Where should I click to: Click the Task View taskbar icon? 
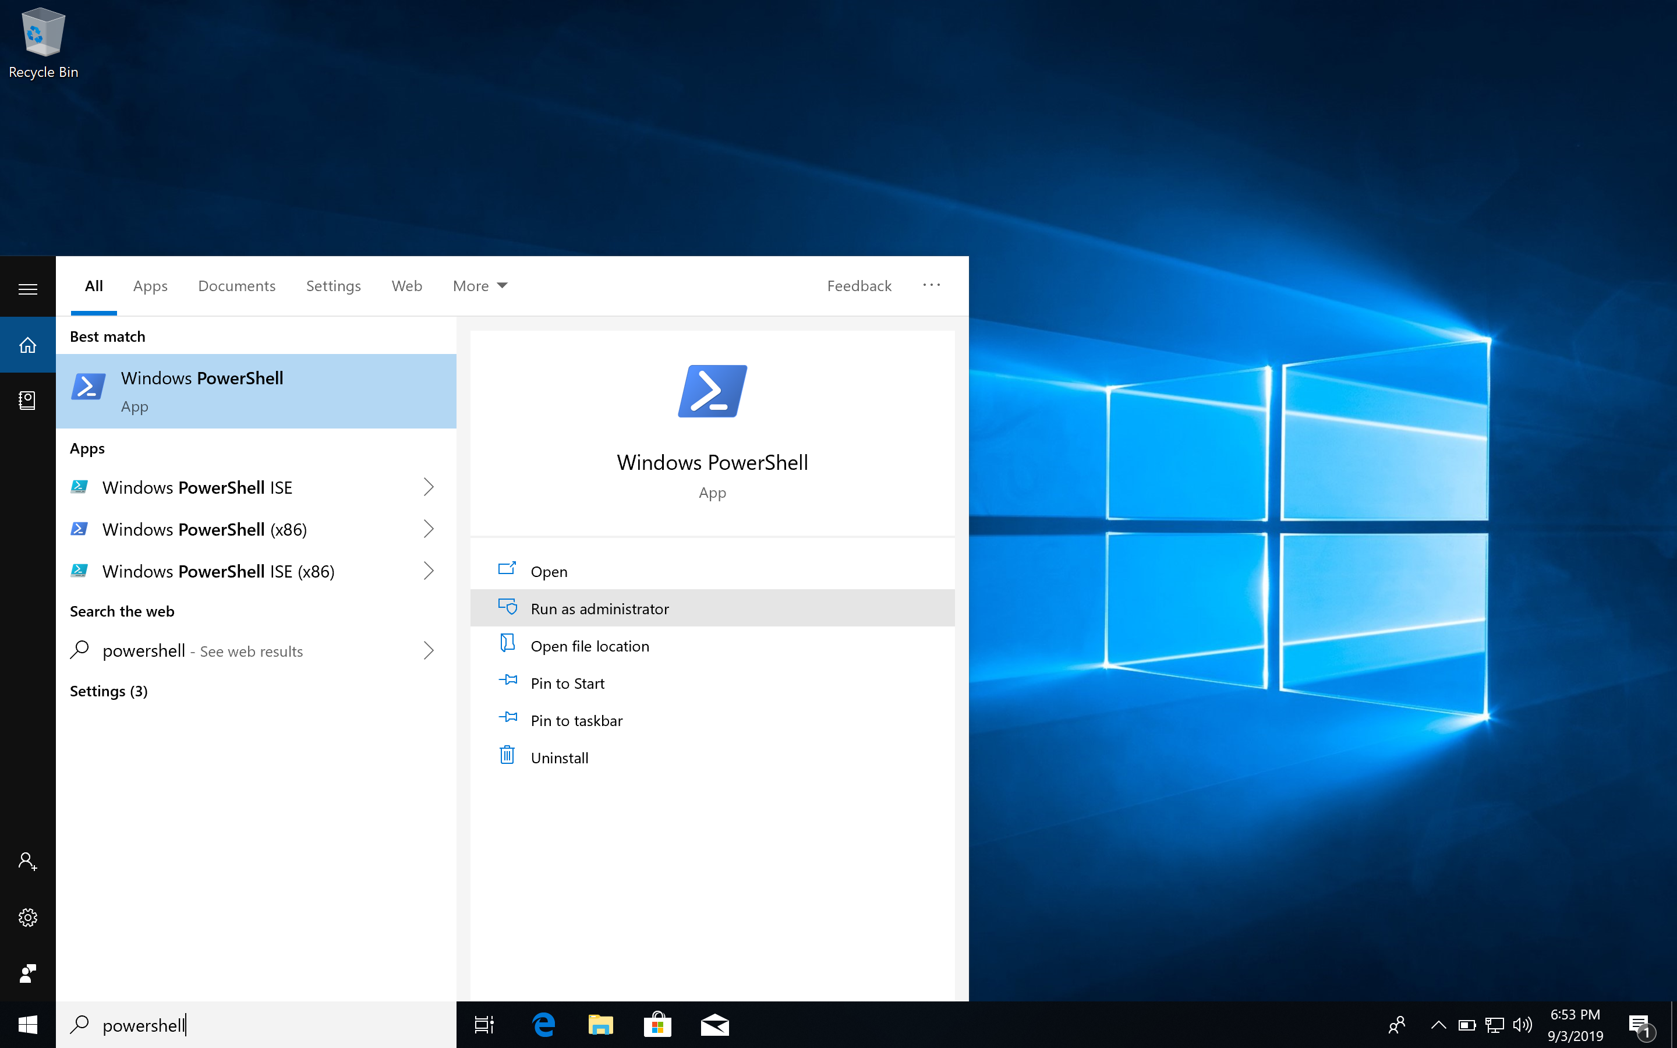[x=484, y=1025]
